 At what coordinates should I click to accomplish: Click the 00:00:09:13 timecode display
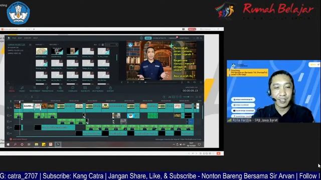coord(190,90)
